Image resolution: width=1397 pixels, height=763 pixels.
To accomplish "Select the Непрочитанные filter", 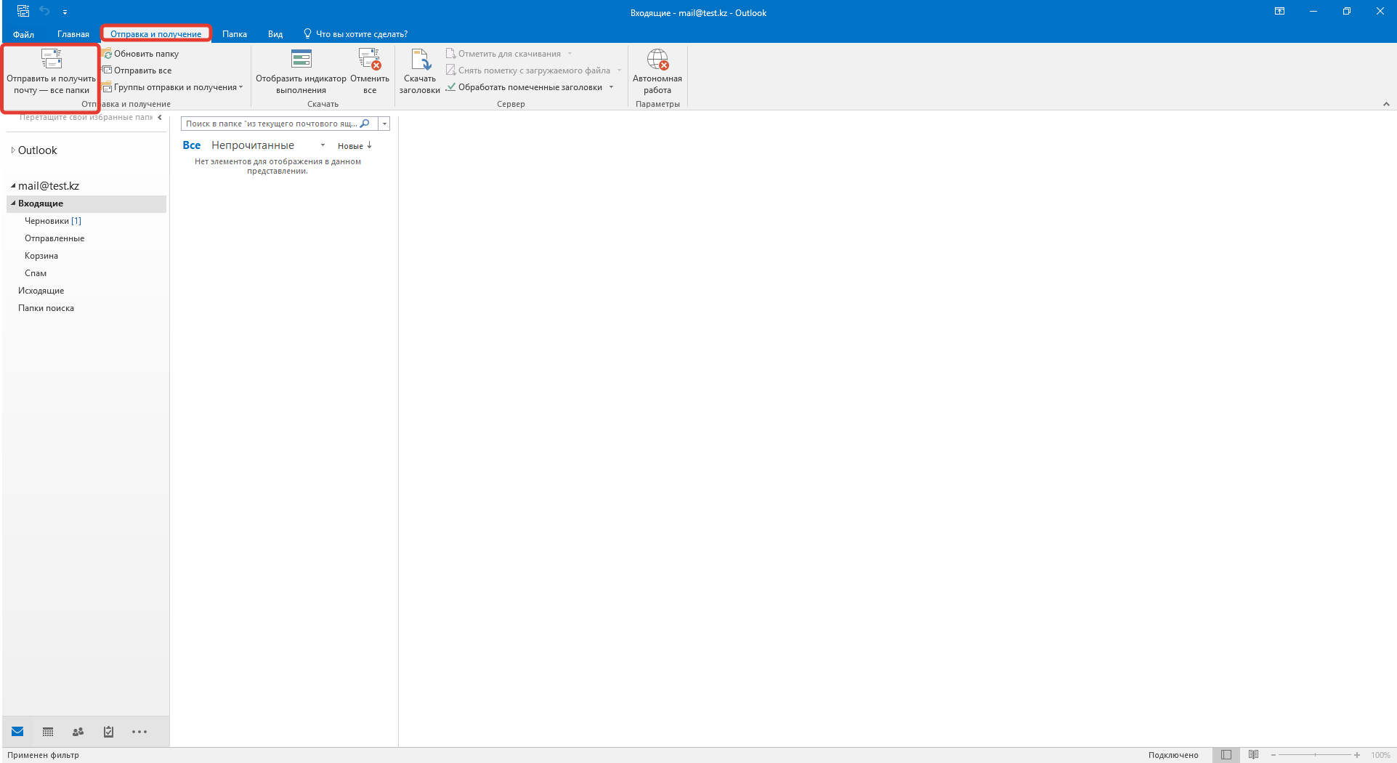I will (253, 145).
